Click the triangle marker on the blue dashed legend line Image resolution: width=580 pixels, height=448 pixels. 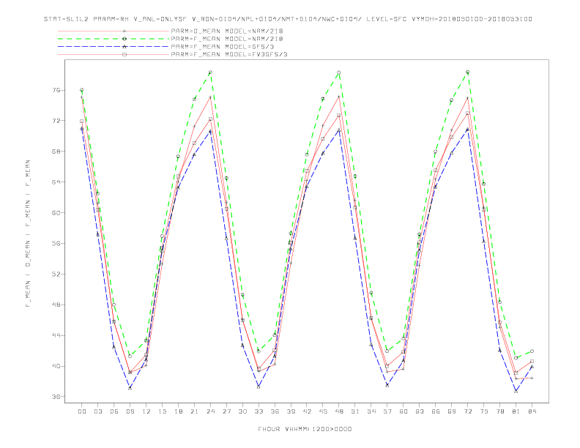pos(124,47)
